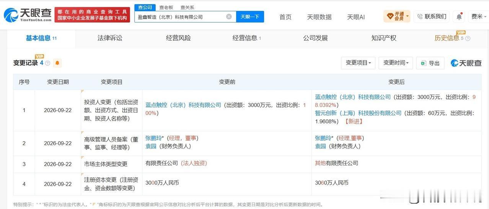Screen dimensions: 489x209
Task: Click the TianYanCha logo at top left
Action: pyautogui.click(x=27, y=15)
